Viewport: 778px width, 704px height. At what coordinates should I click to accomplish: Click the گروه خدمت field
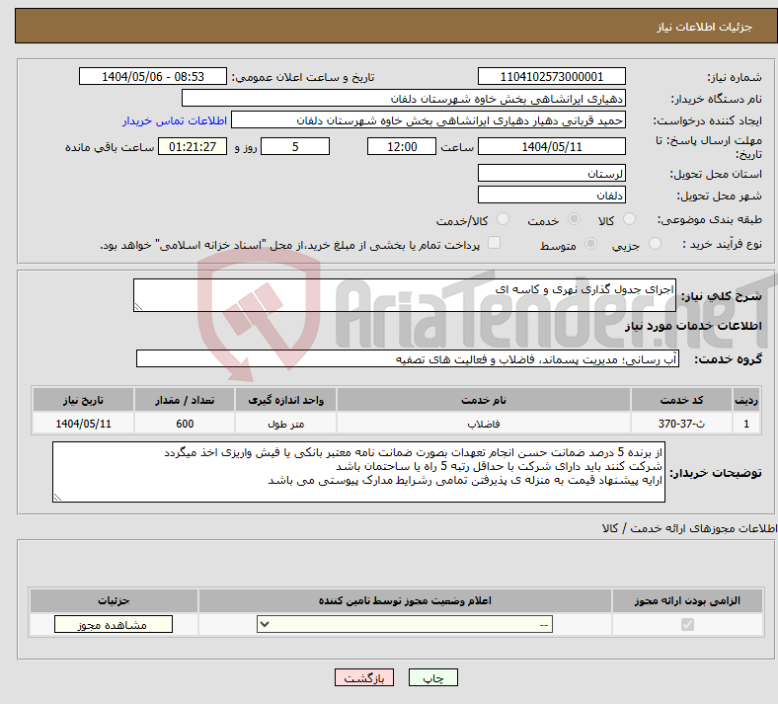point(408,358)
